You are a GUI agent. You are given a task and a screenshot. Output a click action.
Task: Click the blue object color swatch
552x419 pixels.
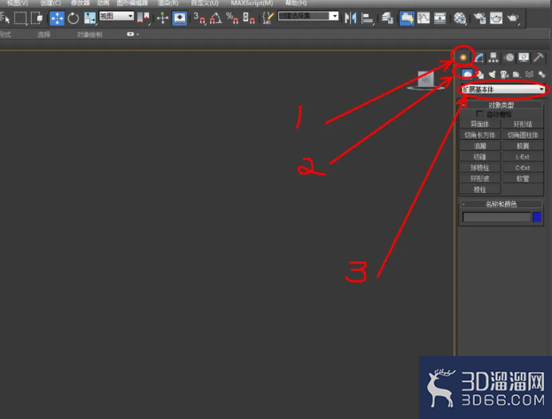click(537, 217)
